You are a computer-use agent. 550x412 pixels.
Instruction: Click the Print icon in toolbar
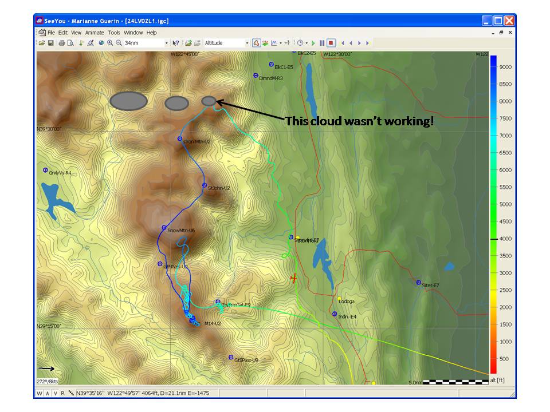(x=62, y=43)
